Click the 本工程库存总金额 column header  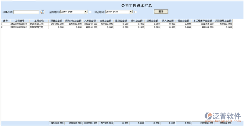click(x=203, y=21)
